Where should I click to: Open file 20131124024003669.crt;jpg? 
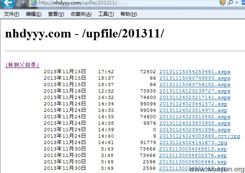coord(200,136)
